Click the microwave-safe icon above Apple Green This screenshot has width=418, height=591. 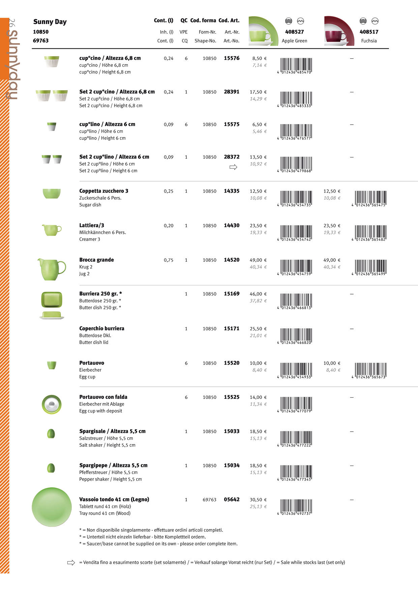point(300,21)
